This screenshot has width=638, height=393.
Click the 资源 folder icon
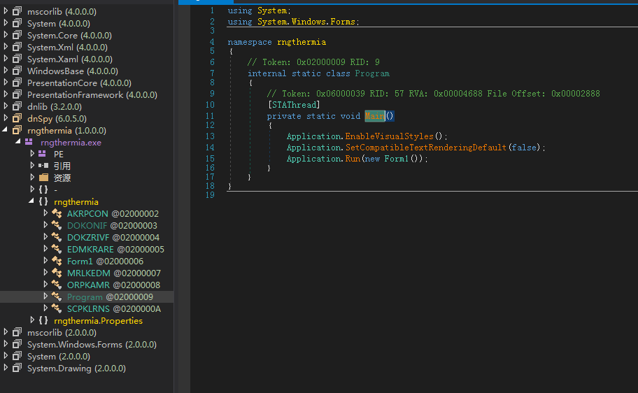point(43,178)
